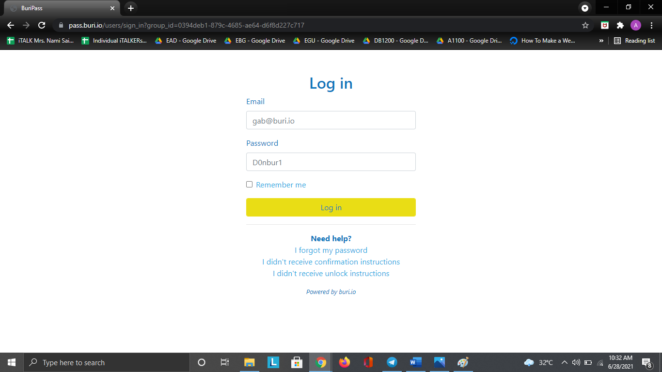Open the 'DB1200 - Google D...' bookmark
Image resolution: width=662 pixels, height=372 pixels.
click(x=395, y=41)
